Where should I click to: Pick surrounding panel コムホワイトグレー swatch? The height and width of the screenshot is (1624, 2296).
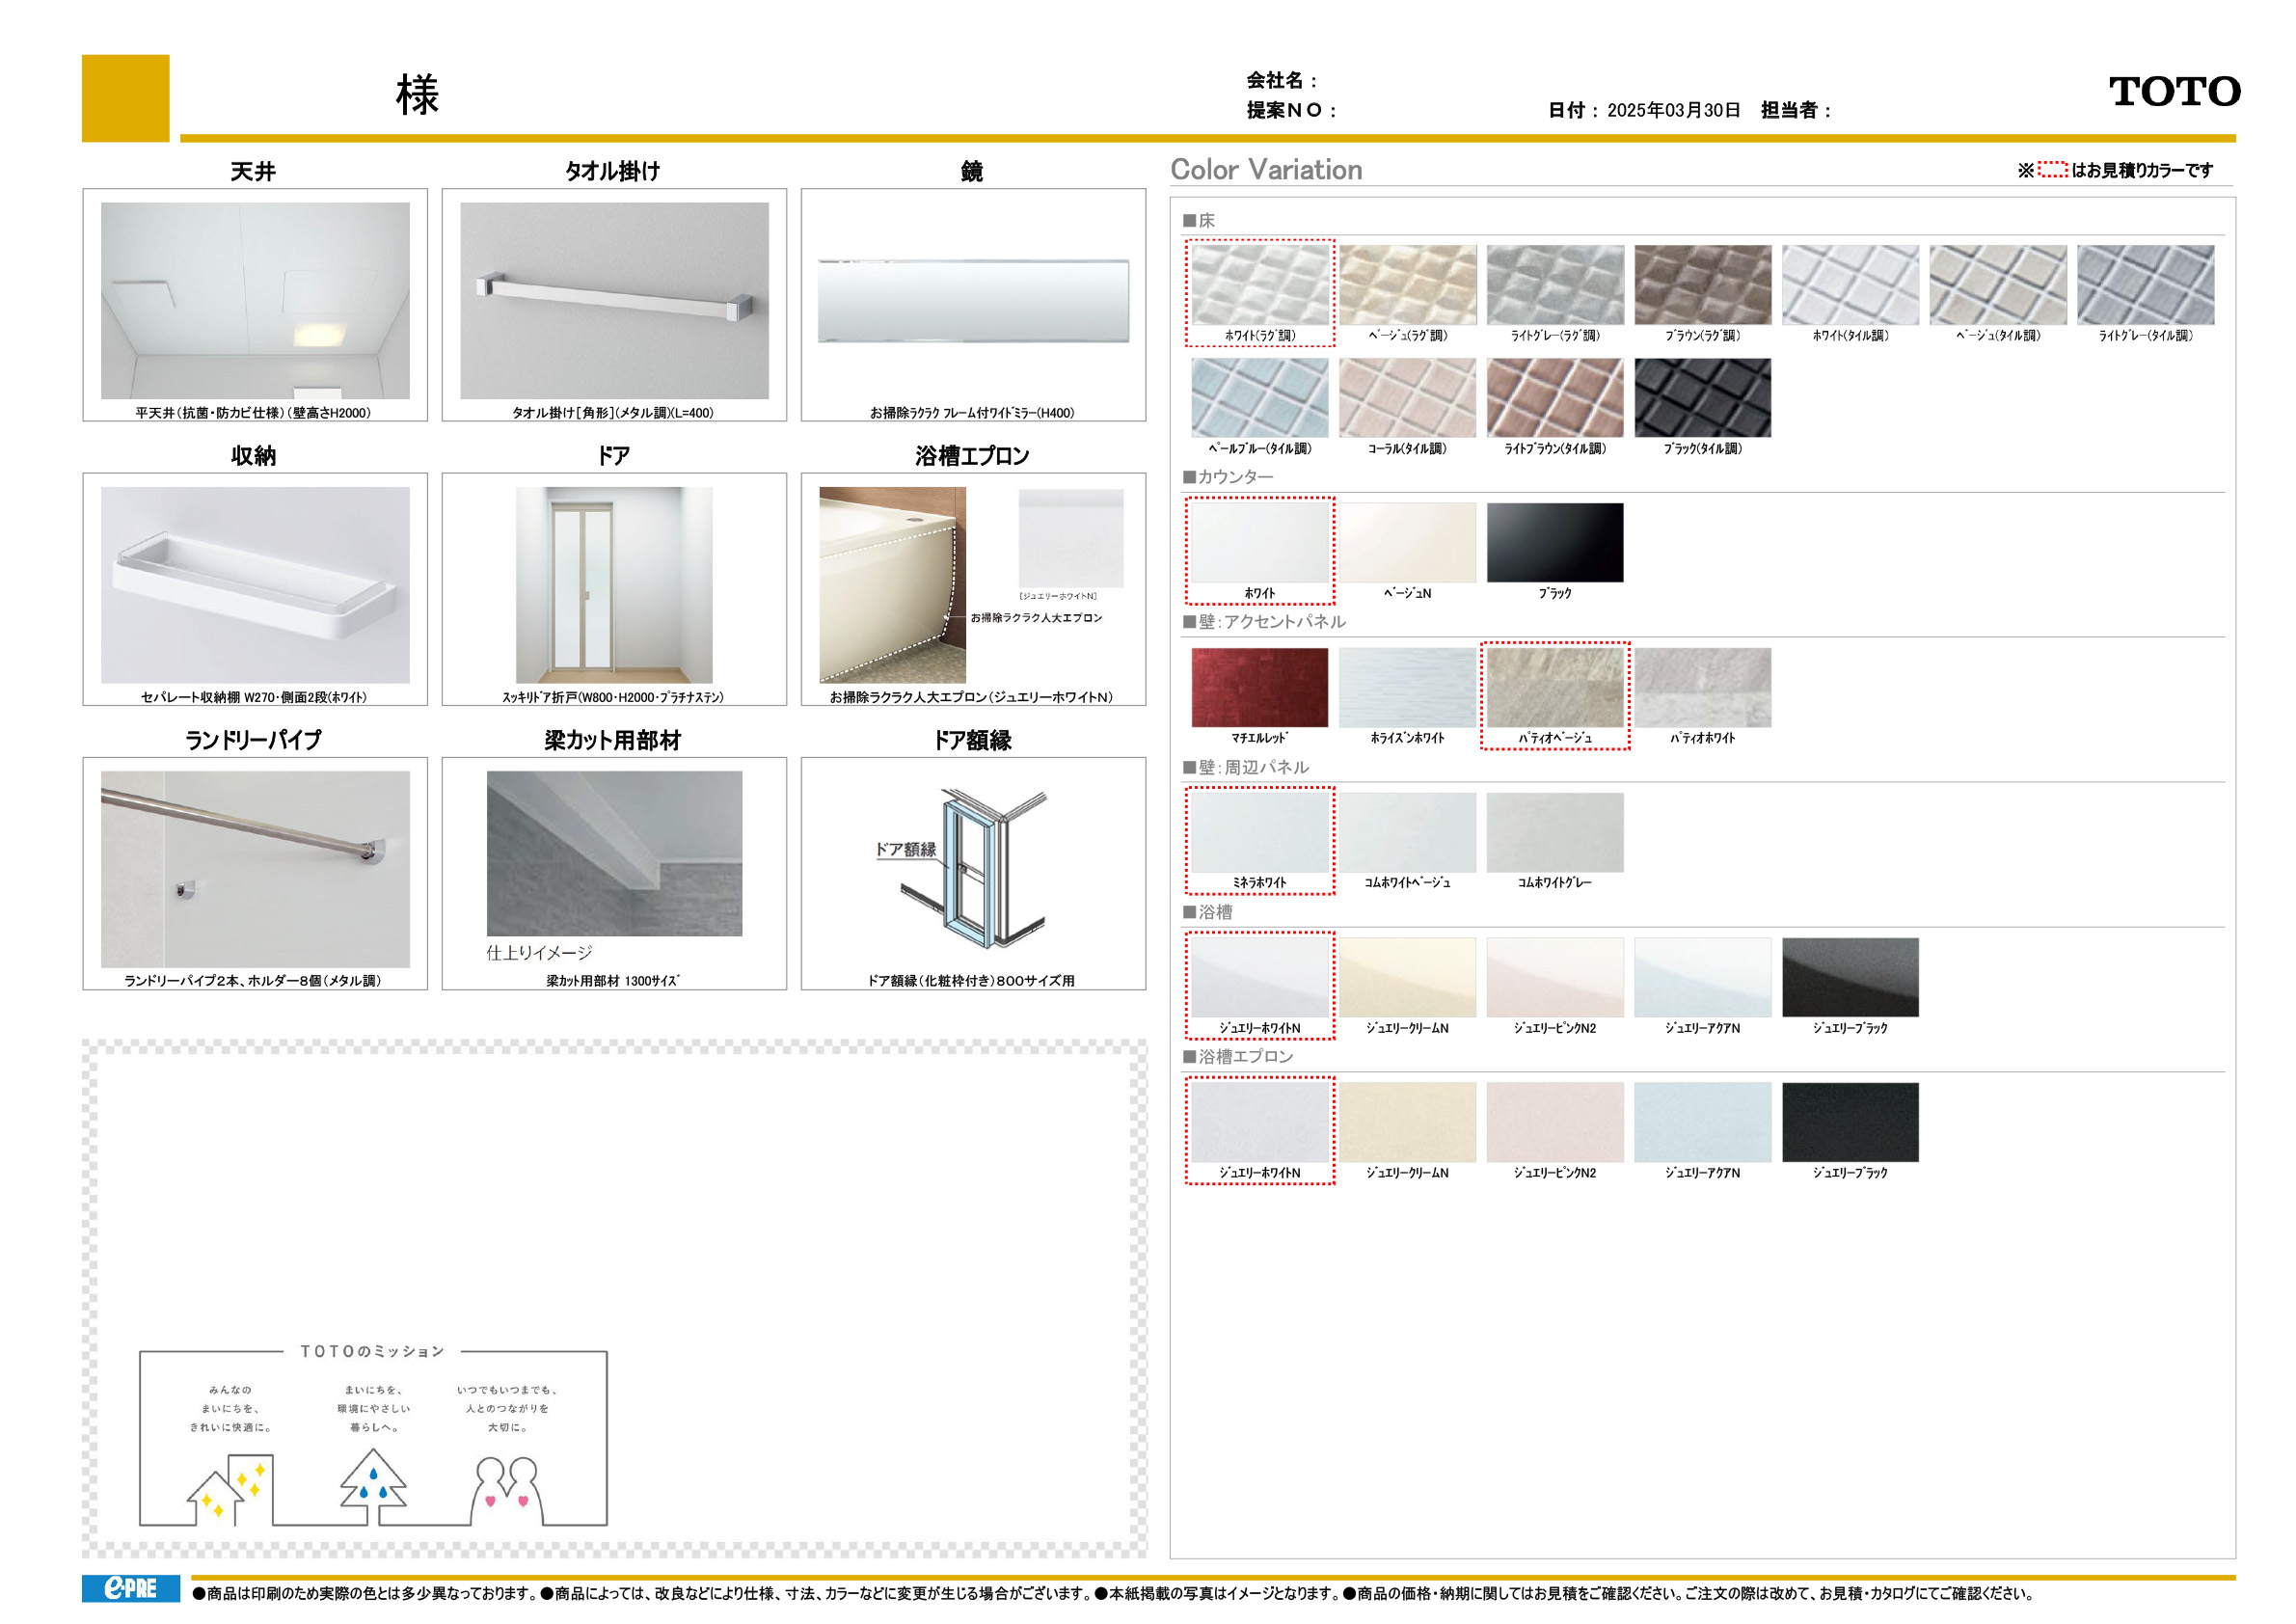[1555, 833]
